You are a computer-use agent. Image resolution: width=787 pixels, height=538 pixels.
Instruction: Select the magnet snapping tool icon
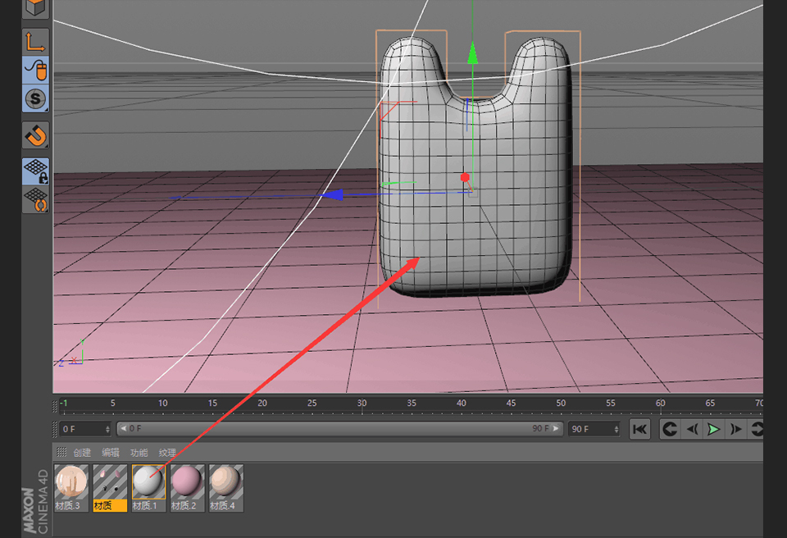(x=35, y=135)
